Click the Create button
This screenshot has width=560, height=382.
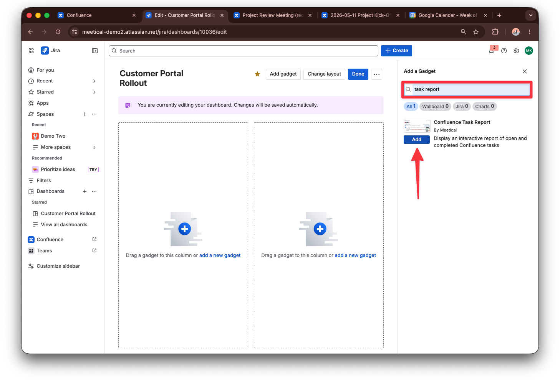tap(396, 51)
